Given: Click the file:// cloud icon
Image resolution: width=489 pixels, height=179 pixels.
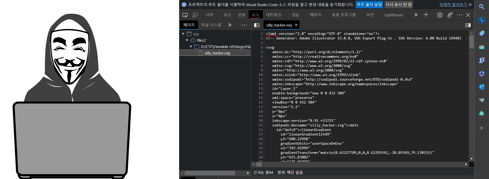Looking at the screenshot, I should pos(193,40).
